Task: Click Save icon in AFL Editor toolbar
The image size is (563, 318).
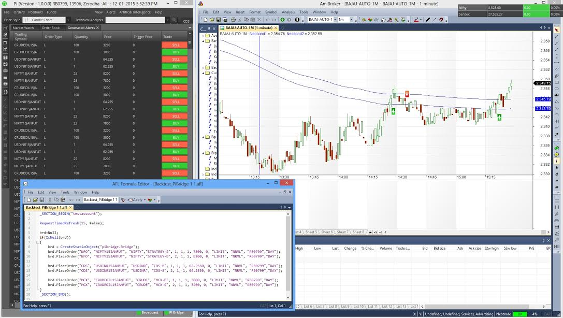Action: tap(41, 200)
